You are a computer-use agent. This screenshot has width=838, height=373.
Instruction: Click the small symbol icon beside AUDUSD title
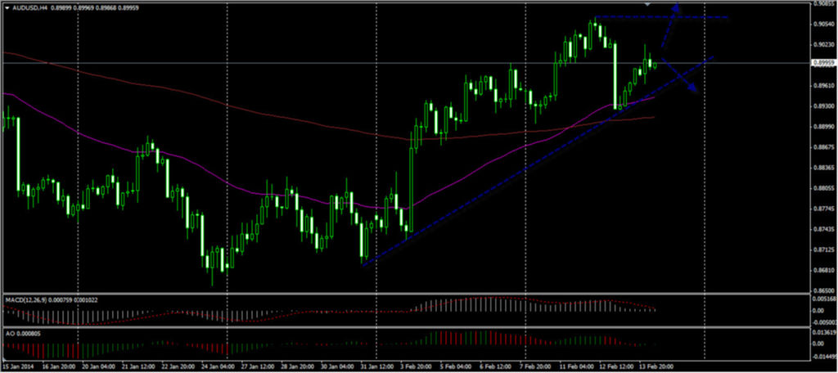[x=5, y=7]
